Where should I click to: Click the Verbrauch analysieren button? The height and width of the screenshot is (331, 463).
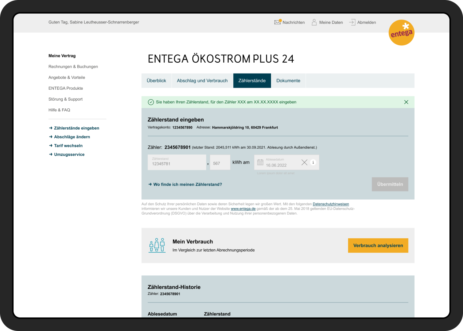coord(378,245)
